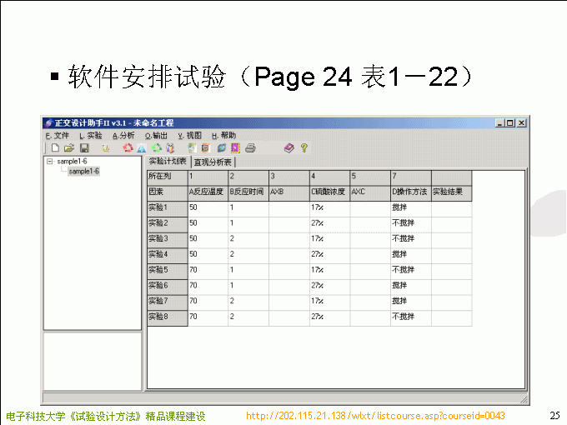This screenshot has height=425, width=567.
Task: Click the green recycle-arrows toolbar icon
Action: (x=157, y=148)
